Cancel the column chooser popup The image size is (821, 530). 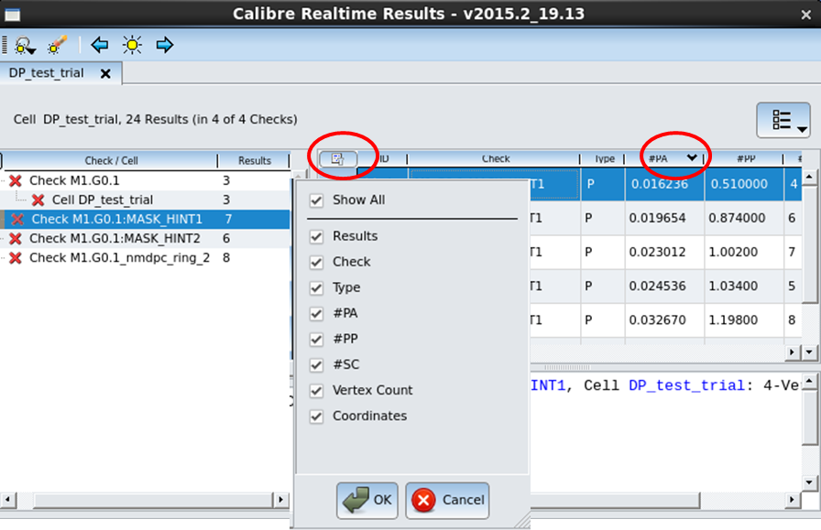tap(448, 500)
